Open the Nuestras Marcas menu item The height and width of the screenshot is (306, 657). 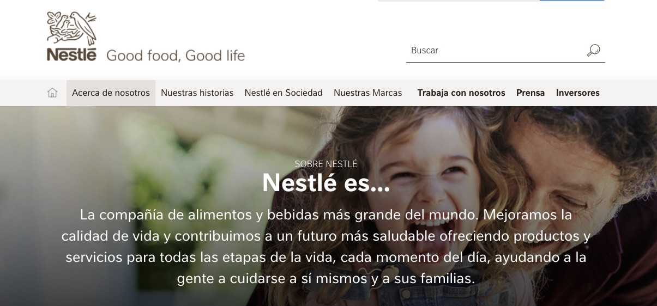click(x=368, y=93)
